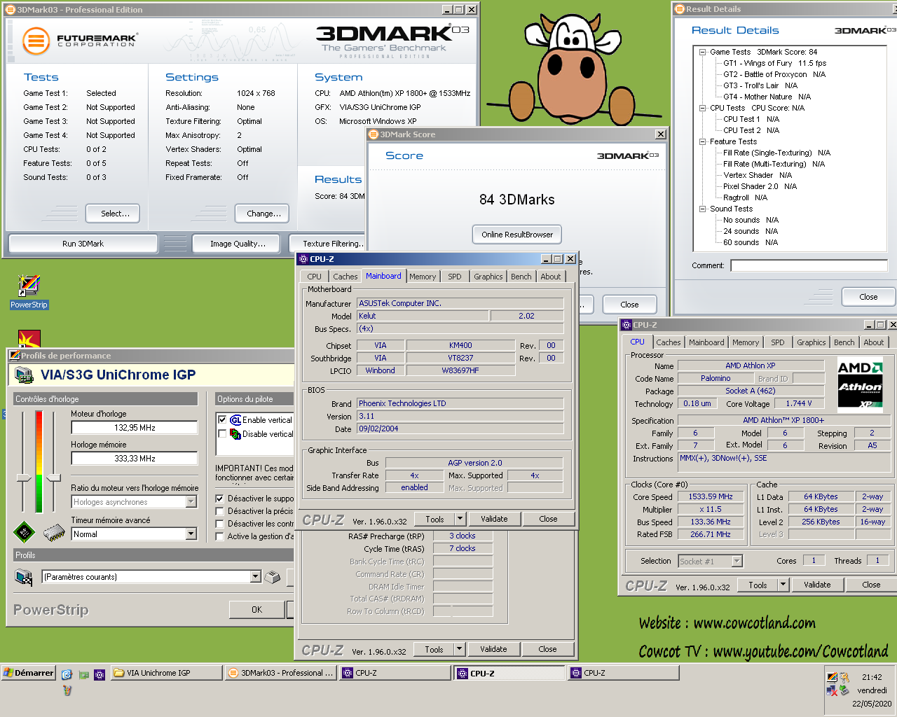The width and height of the screenshot is (897, 717).
Task: Check the Désactiver les contr checkbox
Action: tap(219, 524)
